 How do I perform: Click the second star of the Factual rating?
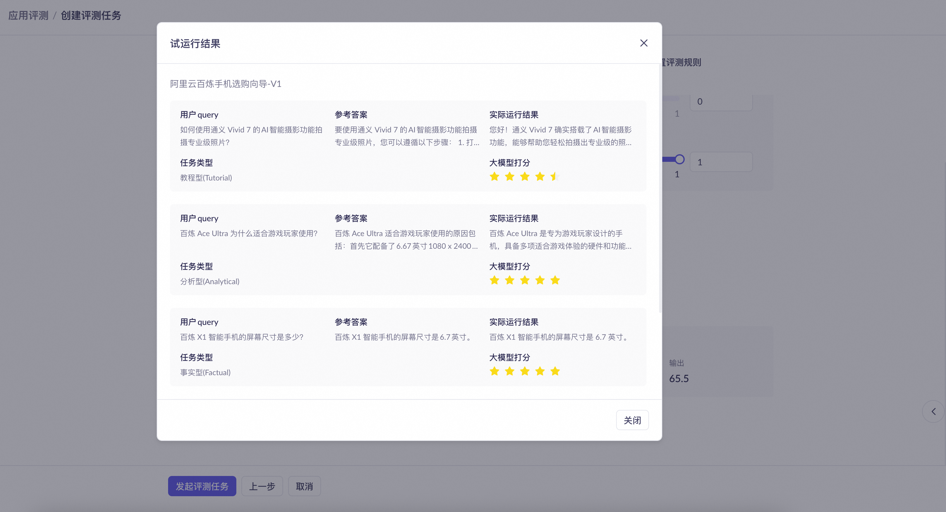pos(509,371)
